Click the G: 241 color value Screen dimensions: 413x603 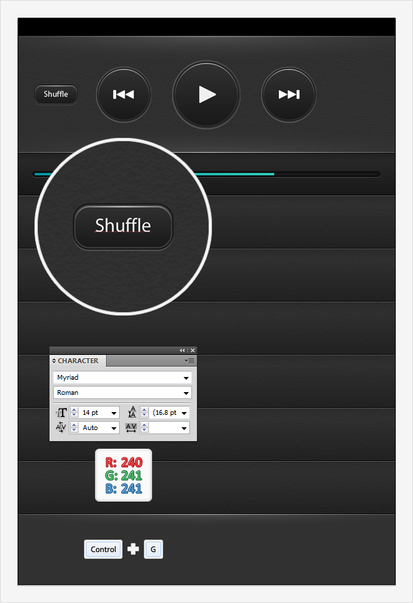point(124,476)
